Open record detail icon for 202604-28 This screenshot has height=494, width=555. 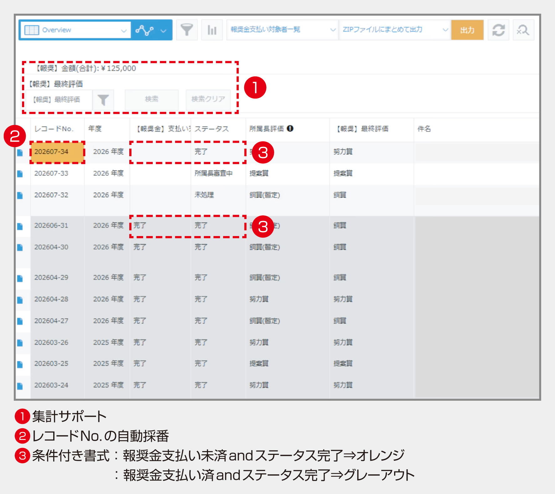pyautogui.click(x=20, y=300)
